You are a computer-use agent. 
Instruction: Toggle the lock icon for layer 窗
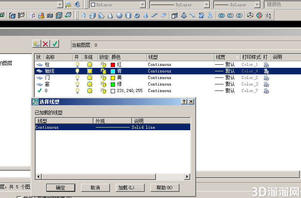(x=103, y=84)
